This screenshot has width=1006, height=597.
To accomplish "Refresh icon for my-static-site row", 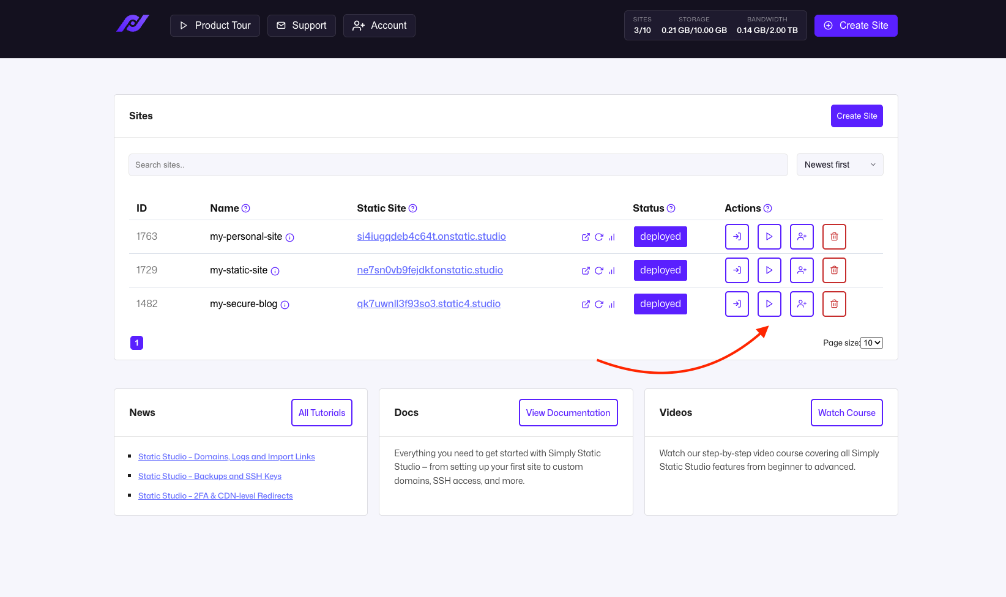I will click(x=599, y=271).
